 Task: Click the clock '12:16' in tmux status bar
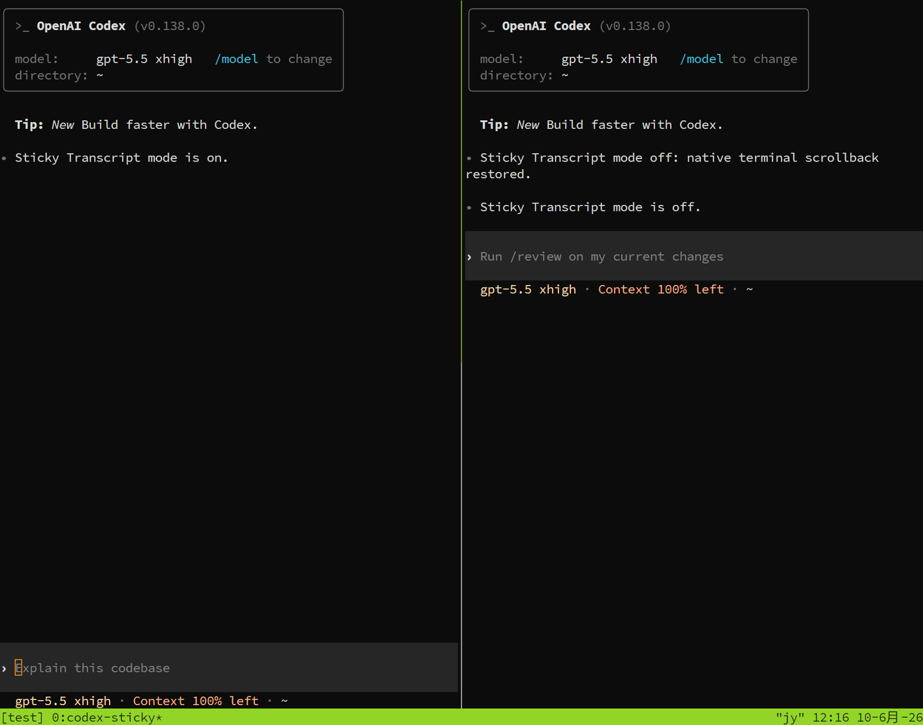831,717
